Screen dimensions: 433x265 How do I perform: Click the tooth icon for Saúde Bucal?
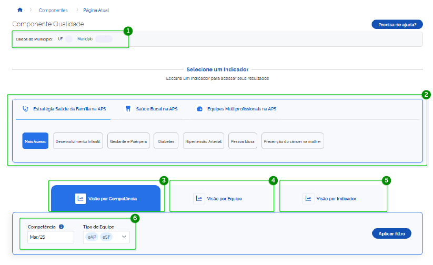click(127, 109)
